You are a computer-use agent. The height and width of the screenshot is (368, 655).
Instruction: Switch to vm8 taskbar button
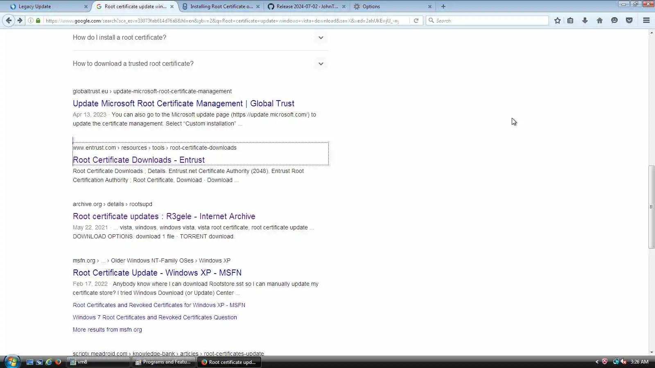pos(99,362)
